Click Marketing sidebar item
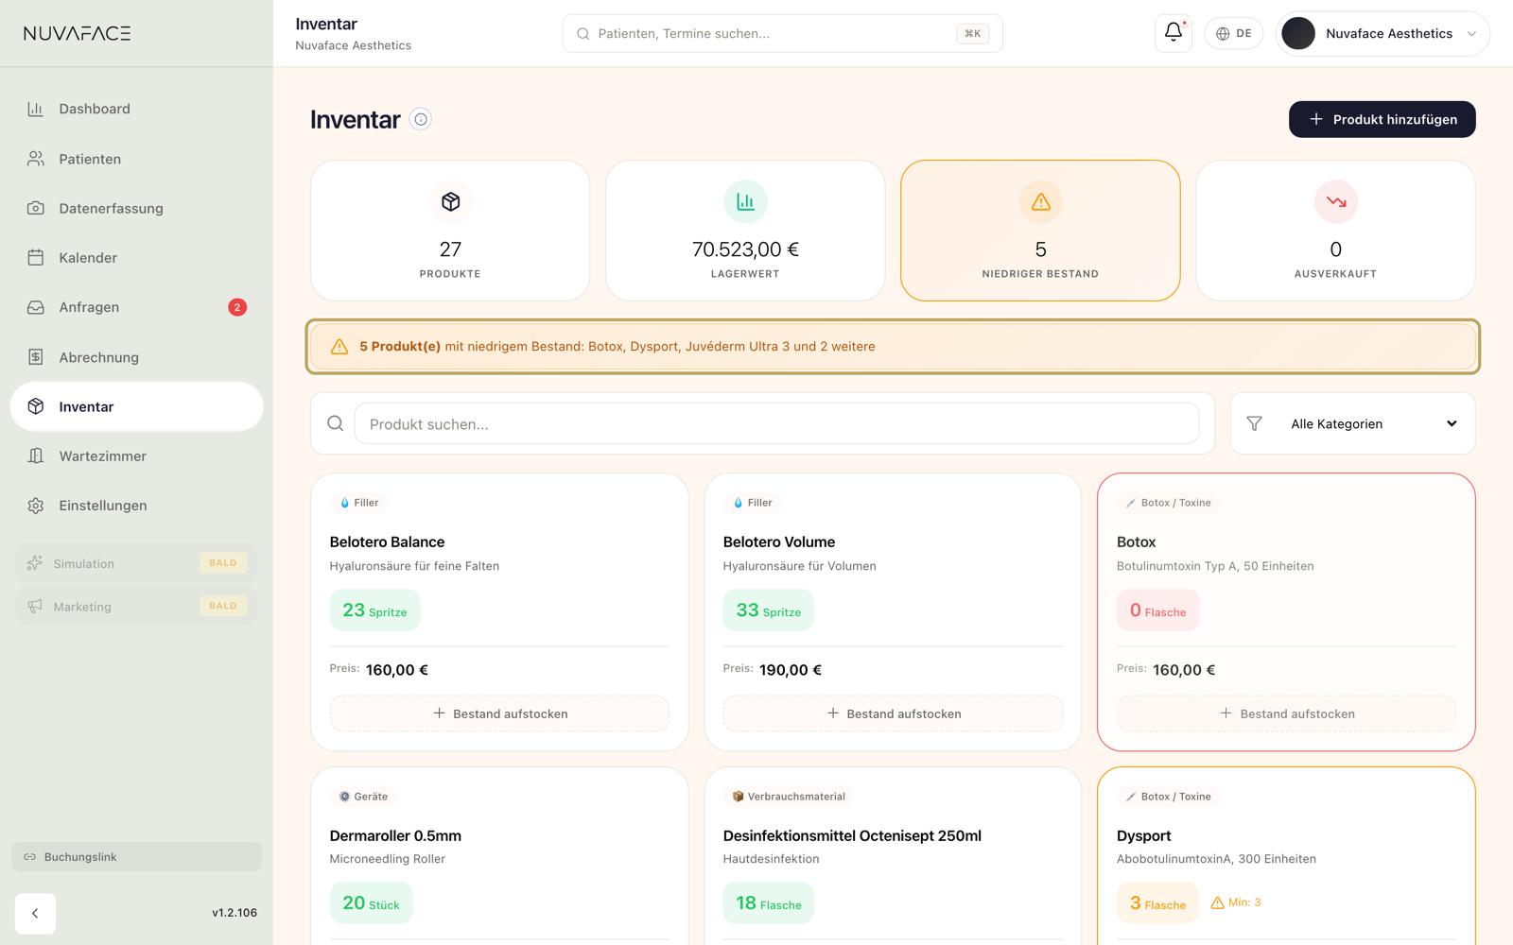This screenshot has width=1513, height=945. 136,606
